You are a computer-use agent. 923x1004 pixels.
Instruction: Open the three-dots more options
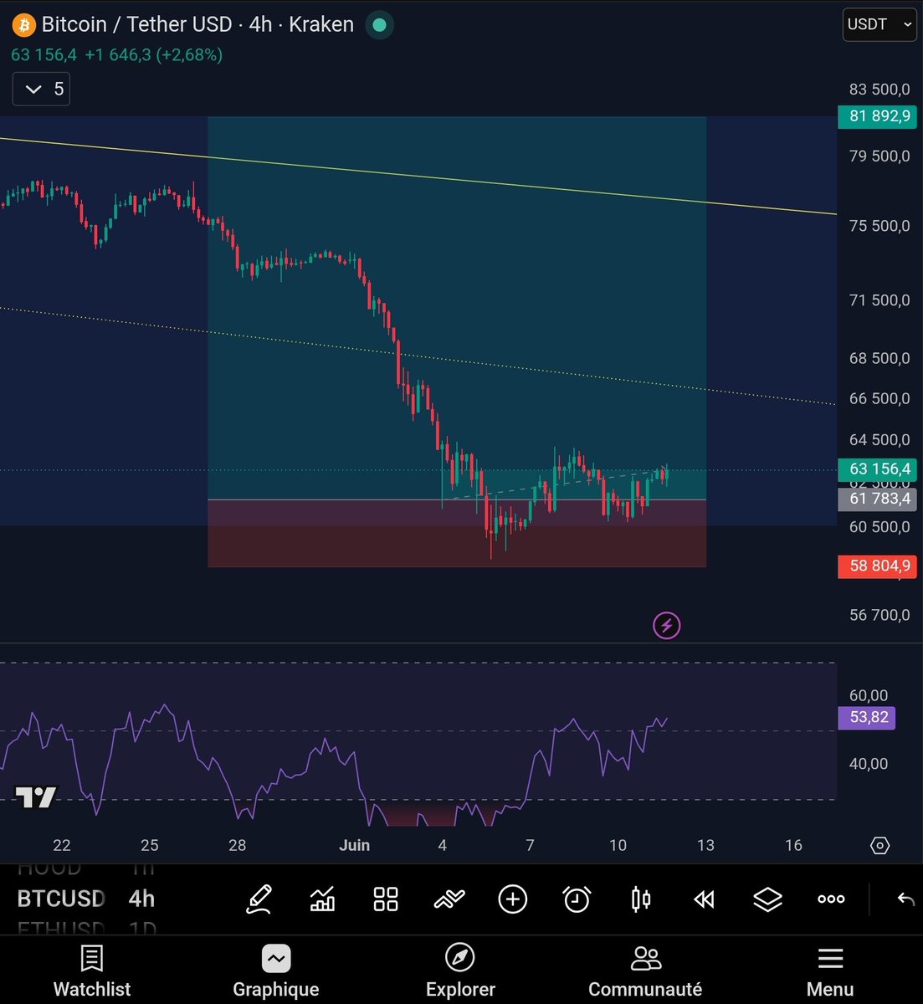[x=831, y=899]
